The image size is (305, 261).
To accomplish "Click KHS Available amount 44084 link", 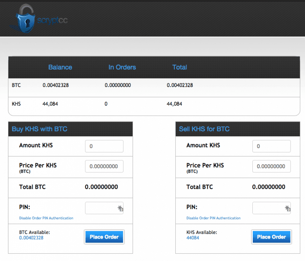I will tap(193, 238).
